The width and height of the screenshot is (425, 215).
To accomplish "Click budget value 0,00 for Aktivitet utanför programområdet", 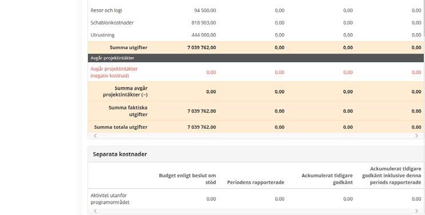I will [211, 199].
